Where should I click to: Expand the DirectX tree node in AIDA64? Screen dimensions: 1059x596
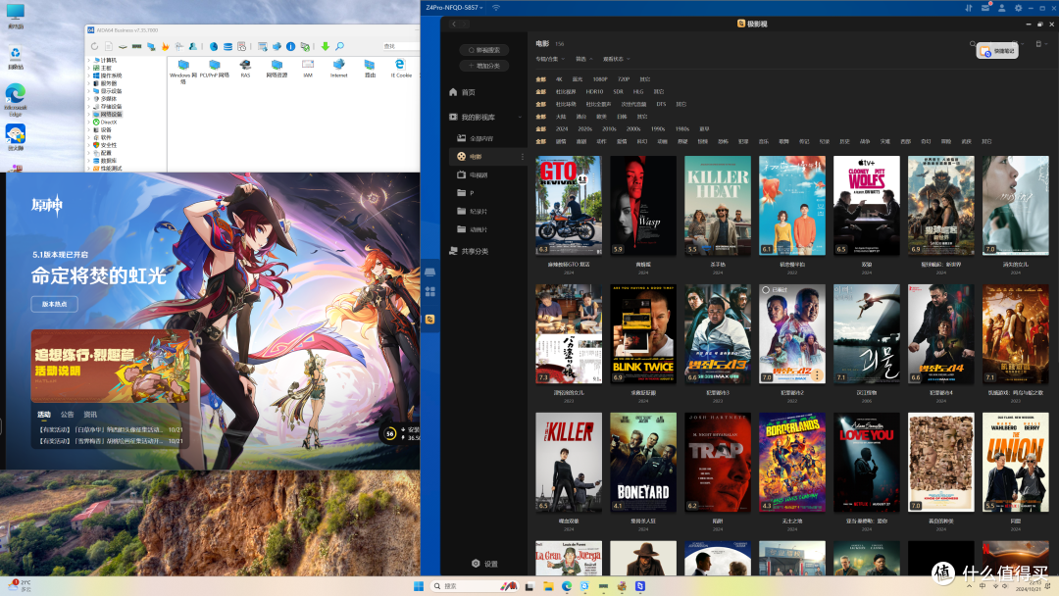[x=89, y=123]
